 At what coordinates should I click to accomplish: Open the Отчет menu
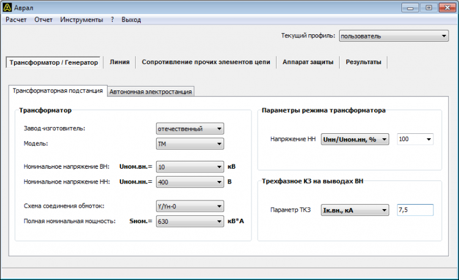(43, 20)
